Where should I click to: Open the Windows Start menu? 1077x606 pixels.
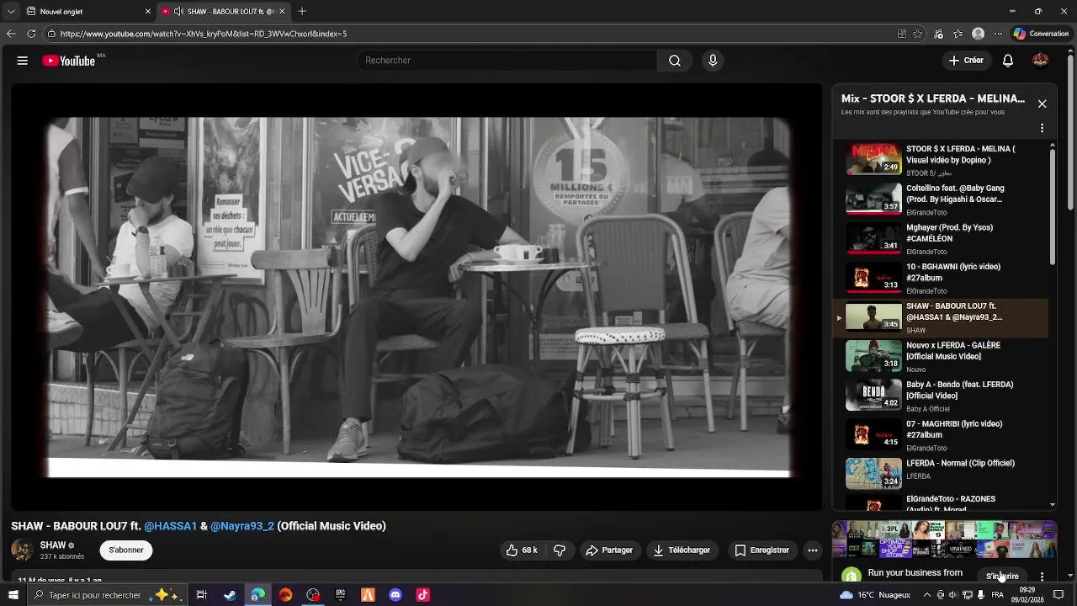point(13,595)
